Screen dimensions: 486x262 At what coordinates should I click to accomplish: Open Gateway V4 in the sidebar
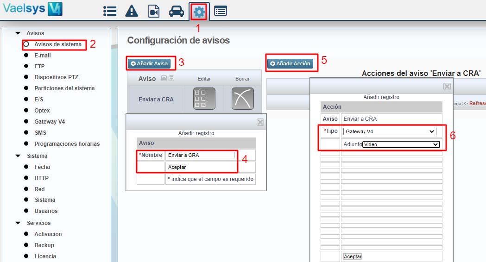[50, 122]
